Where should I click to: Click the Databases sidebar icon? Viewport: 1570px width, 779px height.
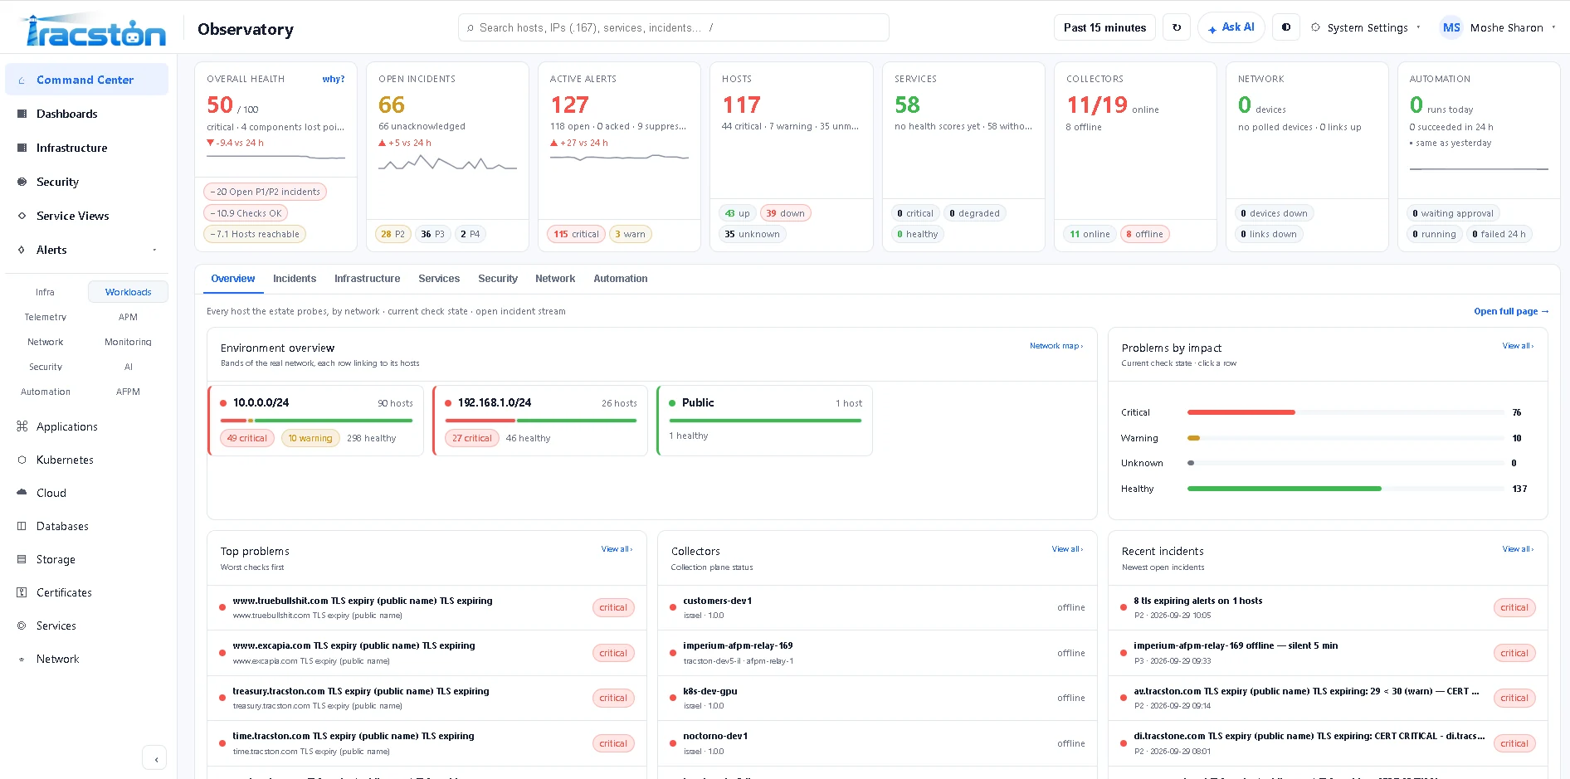22,526
